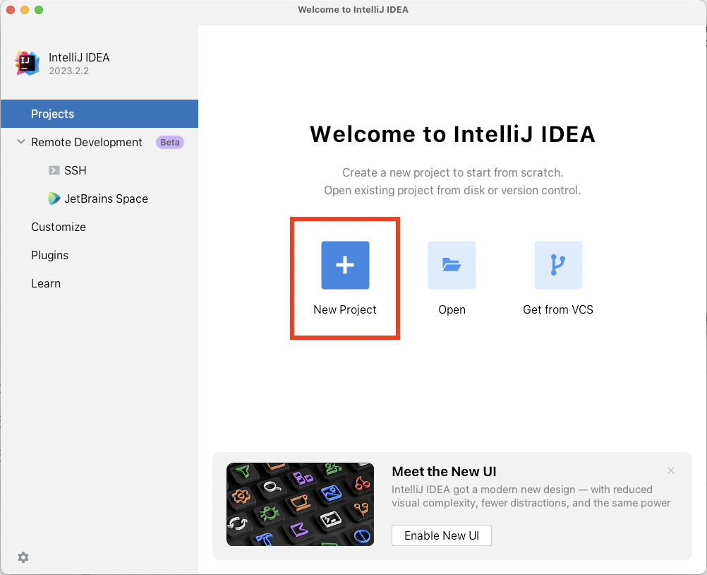The image size is (707, 575).
Task: Click the Meet the New UI heading
Action: pyautogui.click(x=444, y=471)
